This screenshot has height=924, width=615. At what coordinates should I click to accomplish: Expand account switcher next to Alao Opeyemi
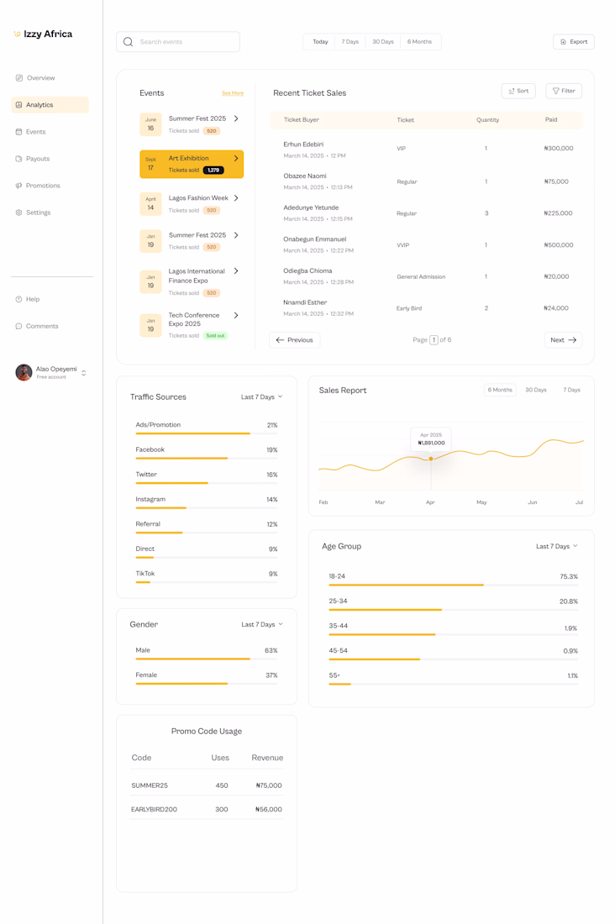(84, 372)
